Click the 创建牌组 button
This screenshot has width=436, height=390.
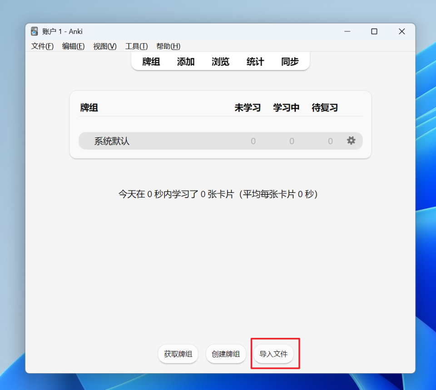[x=226, y=354]
